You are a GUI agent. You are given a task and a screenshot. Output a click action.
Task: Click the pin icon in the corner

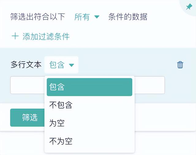(189, 6)
